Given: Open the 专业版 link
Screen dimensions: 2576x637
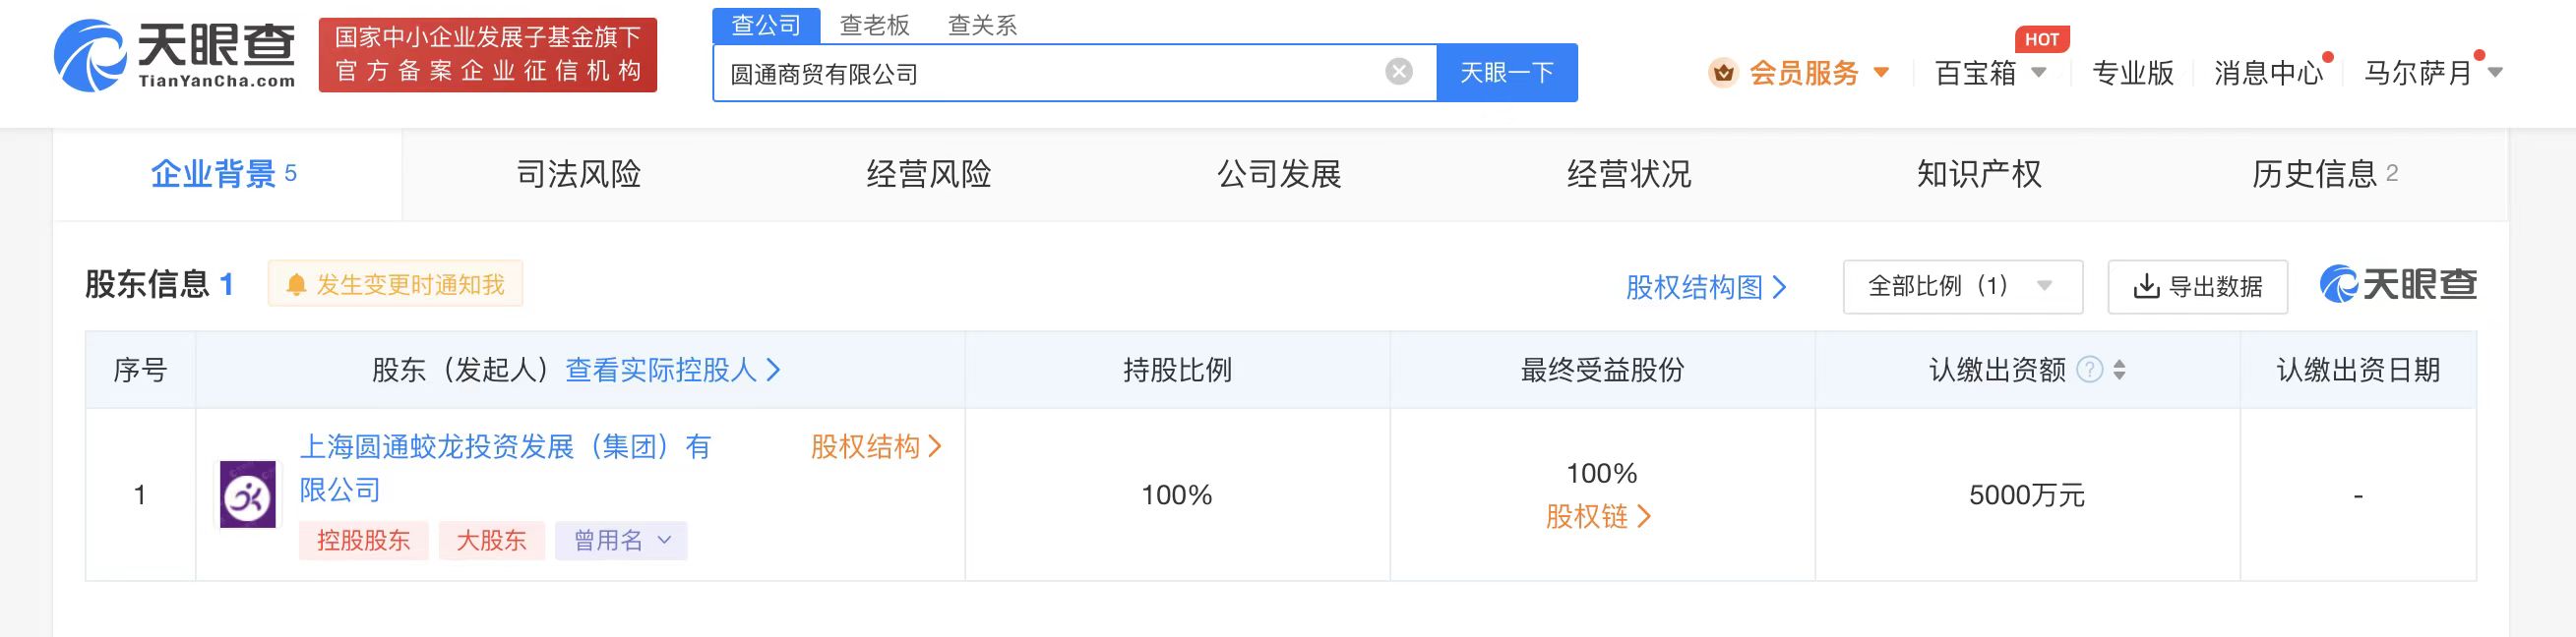Looking at the screenshot, I should [2133, 73].
